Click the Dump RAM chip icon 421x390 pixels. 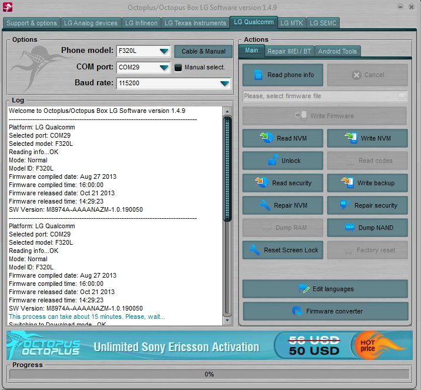click(x=267, y=228)
